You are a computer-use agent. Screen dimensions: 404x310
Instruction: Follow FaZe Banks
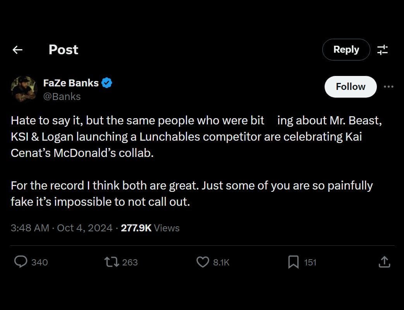coord(350,87)
